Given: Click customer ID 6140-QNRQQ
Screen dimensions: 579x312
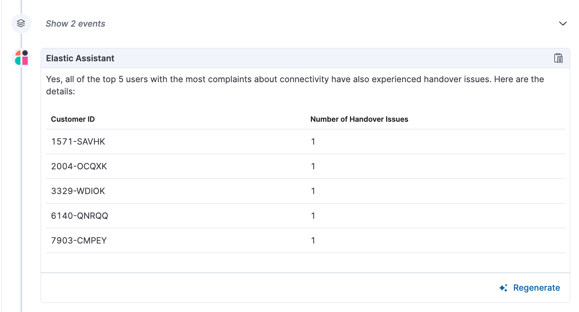Looking at the screenshot, I should [x=80, y=216].
